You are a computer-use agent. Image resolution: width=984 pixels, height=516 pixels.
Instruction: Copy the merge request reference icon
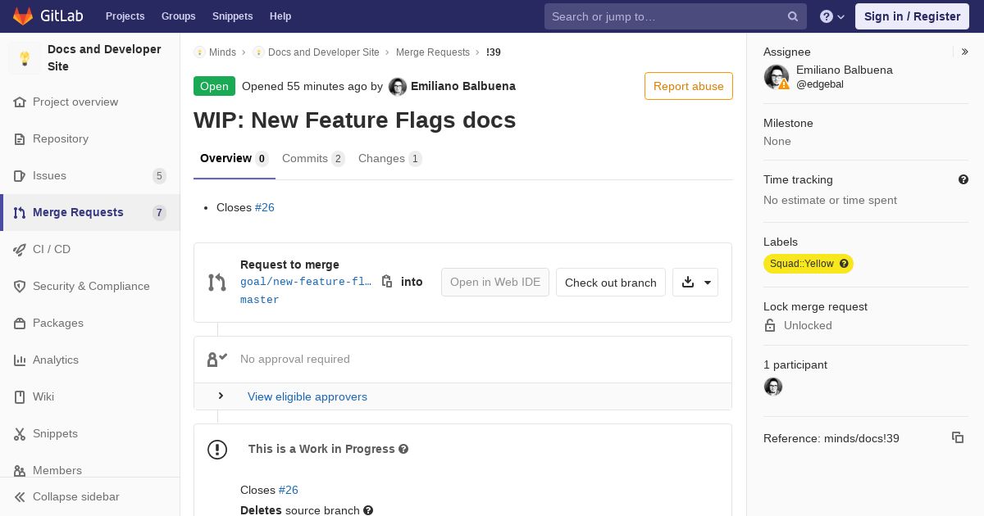pos(957,437)
